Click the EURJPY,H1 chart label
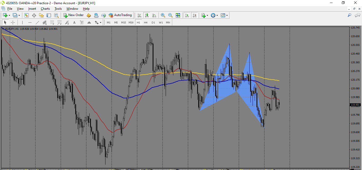 click(x=12, y=29)
